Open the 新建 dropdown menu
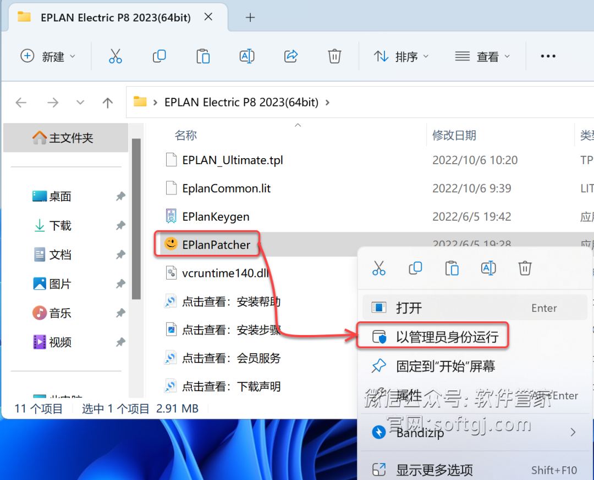Viewport: 594px width, 480px height. point(48,57)
